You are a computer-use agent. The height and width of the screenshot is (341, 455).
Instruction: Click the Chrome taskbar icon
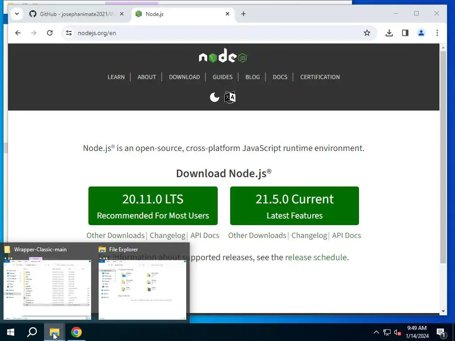(x=76, y=332)
